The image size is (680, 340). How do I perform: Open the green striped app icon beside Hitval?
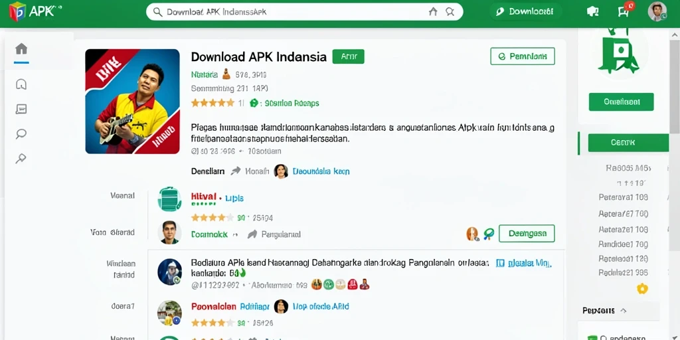[x=169, y=199]
